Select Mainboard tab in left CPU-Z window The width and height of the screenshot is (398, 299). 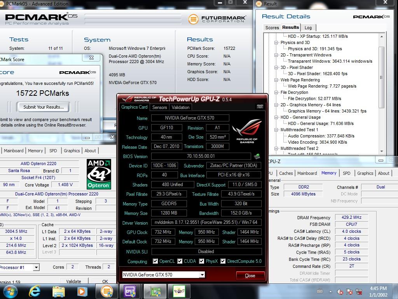pos(14,151)
